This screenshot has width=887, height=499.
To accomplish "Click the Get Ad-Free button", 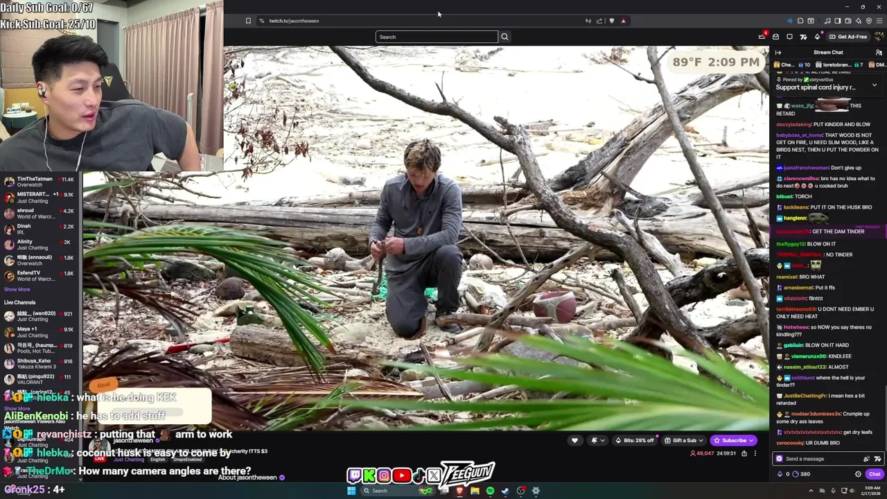I will (848, 37).
